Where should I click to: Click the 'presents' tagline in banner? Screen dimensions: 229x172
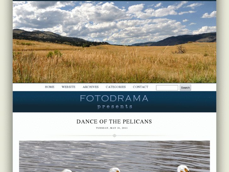115,106
